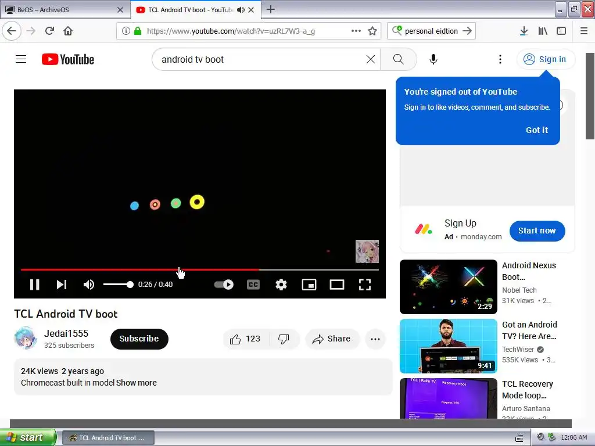Toggle closed captions
The height and width of the screenshot is (446, 595).
[253, 285]
